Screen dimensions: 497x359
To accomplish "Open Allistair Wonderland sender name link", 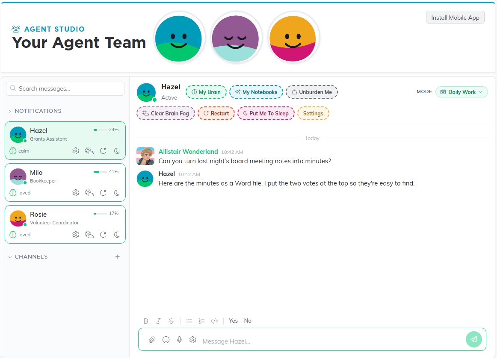I will pos(188,151).
